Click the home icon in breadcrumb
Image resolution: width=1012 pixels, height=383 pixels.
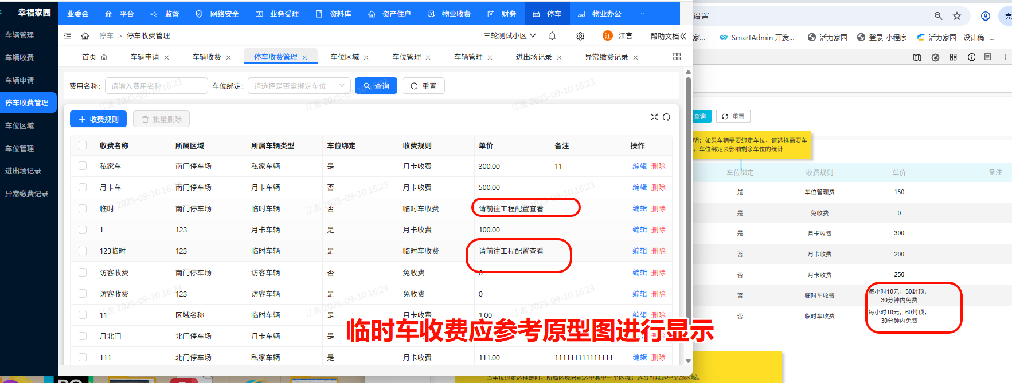85,35
